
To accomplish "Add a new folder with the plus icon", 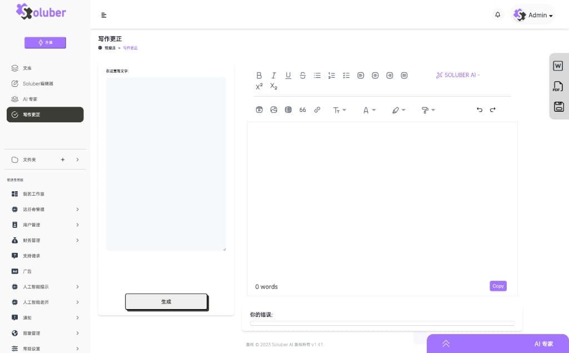I will 62,160.
